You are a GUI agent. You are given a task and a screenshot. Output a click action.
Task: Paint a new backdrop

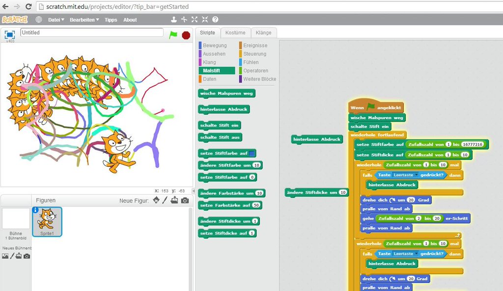tap(12, 256)
